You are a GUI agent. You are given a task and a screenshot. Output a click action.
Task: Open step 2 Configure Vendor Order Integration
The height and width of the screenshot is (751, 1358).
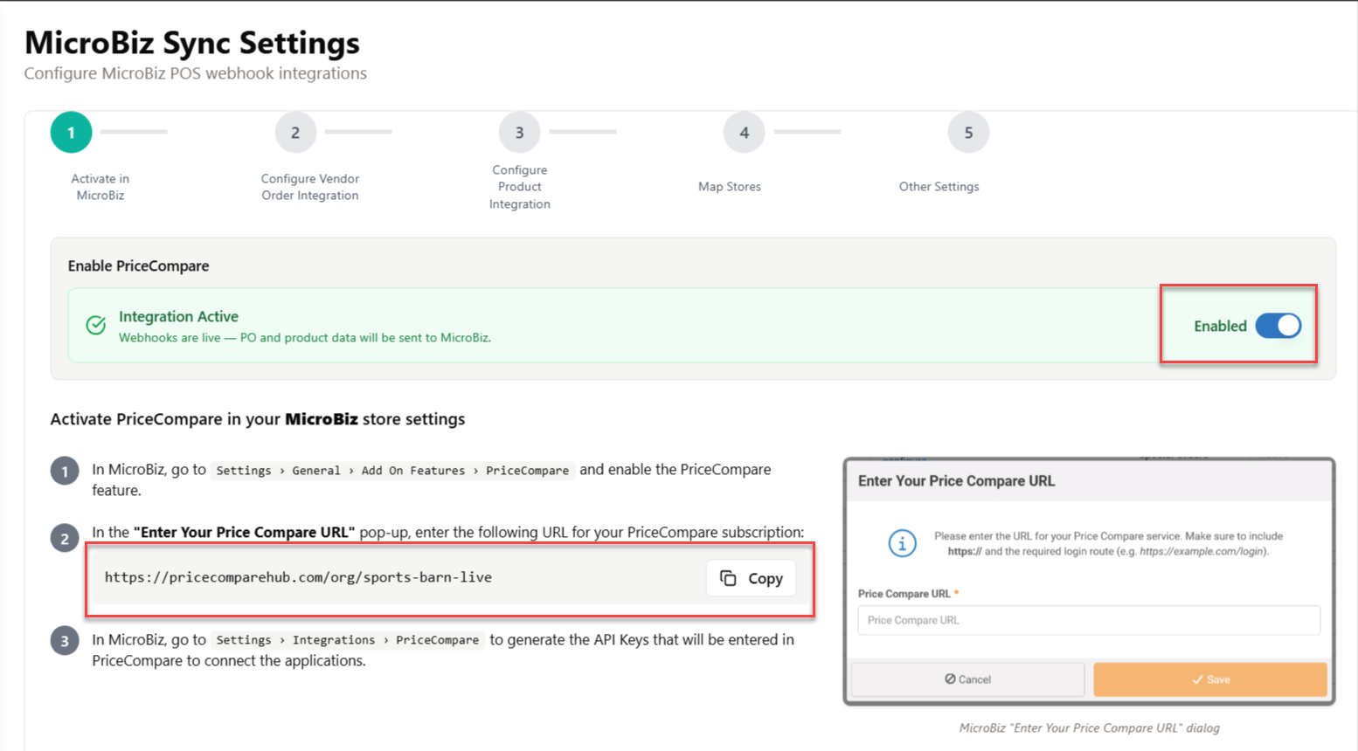click(295, 133)
